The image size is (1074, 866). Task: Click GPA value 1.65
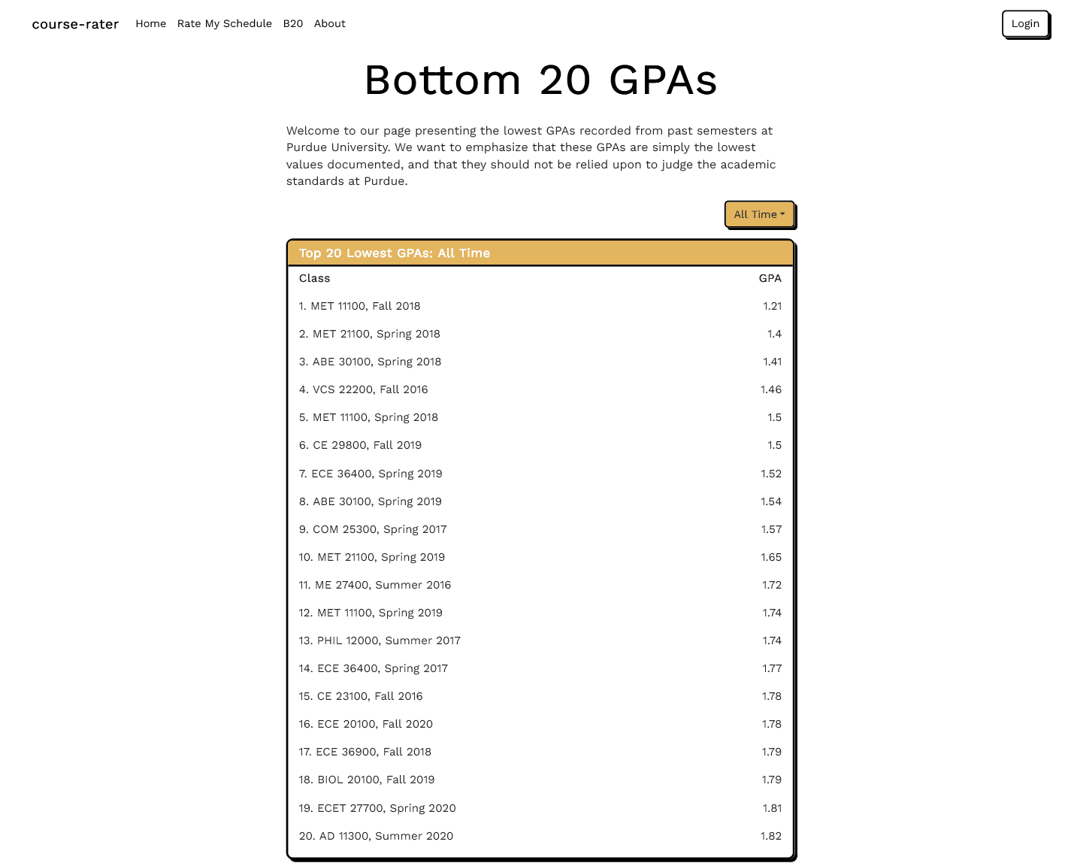tap(771, 557)
